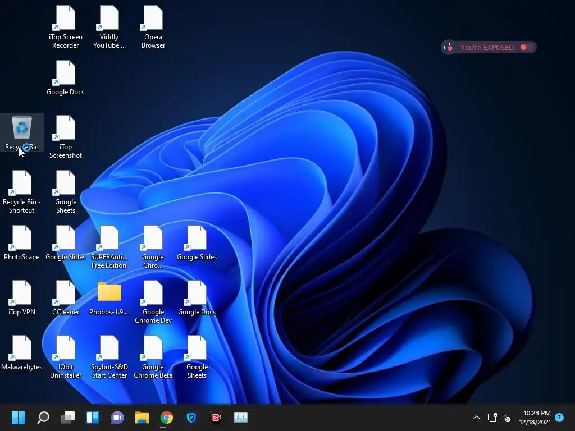575x431 pixels.
Task: Select the iTop Screen Recorder desktop shortcut
Action: 65,27
